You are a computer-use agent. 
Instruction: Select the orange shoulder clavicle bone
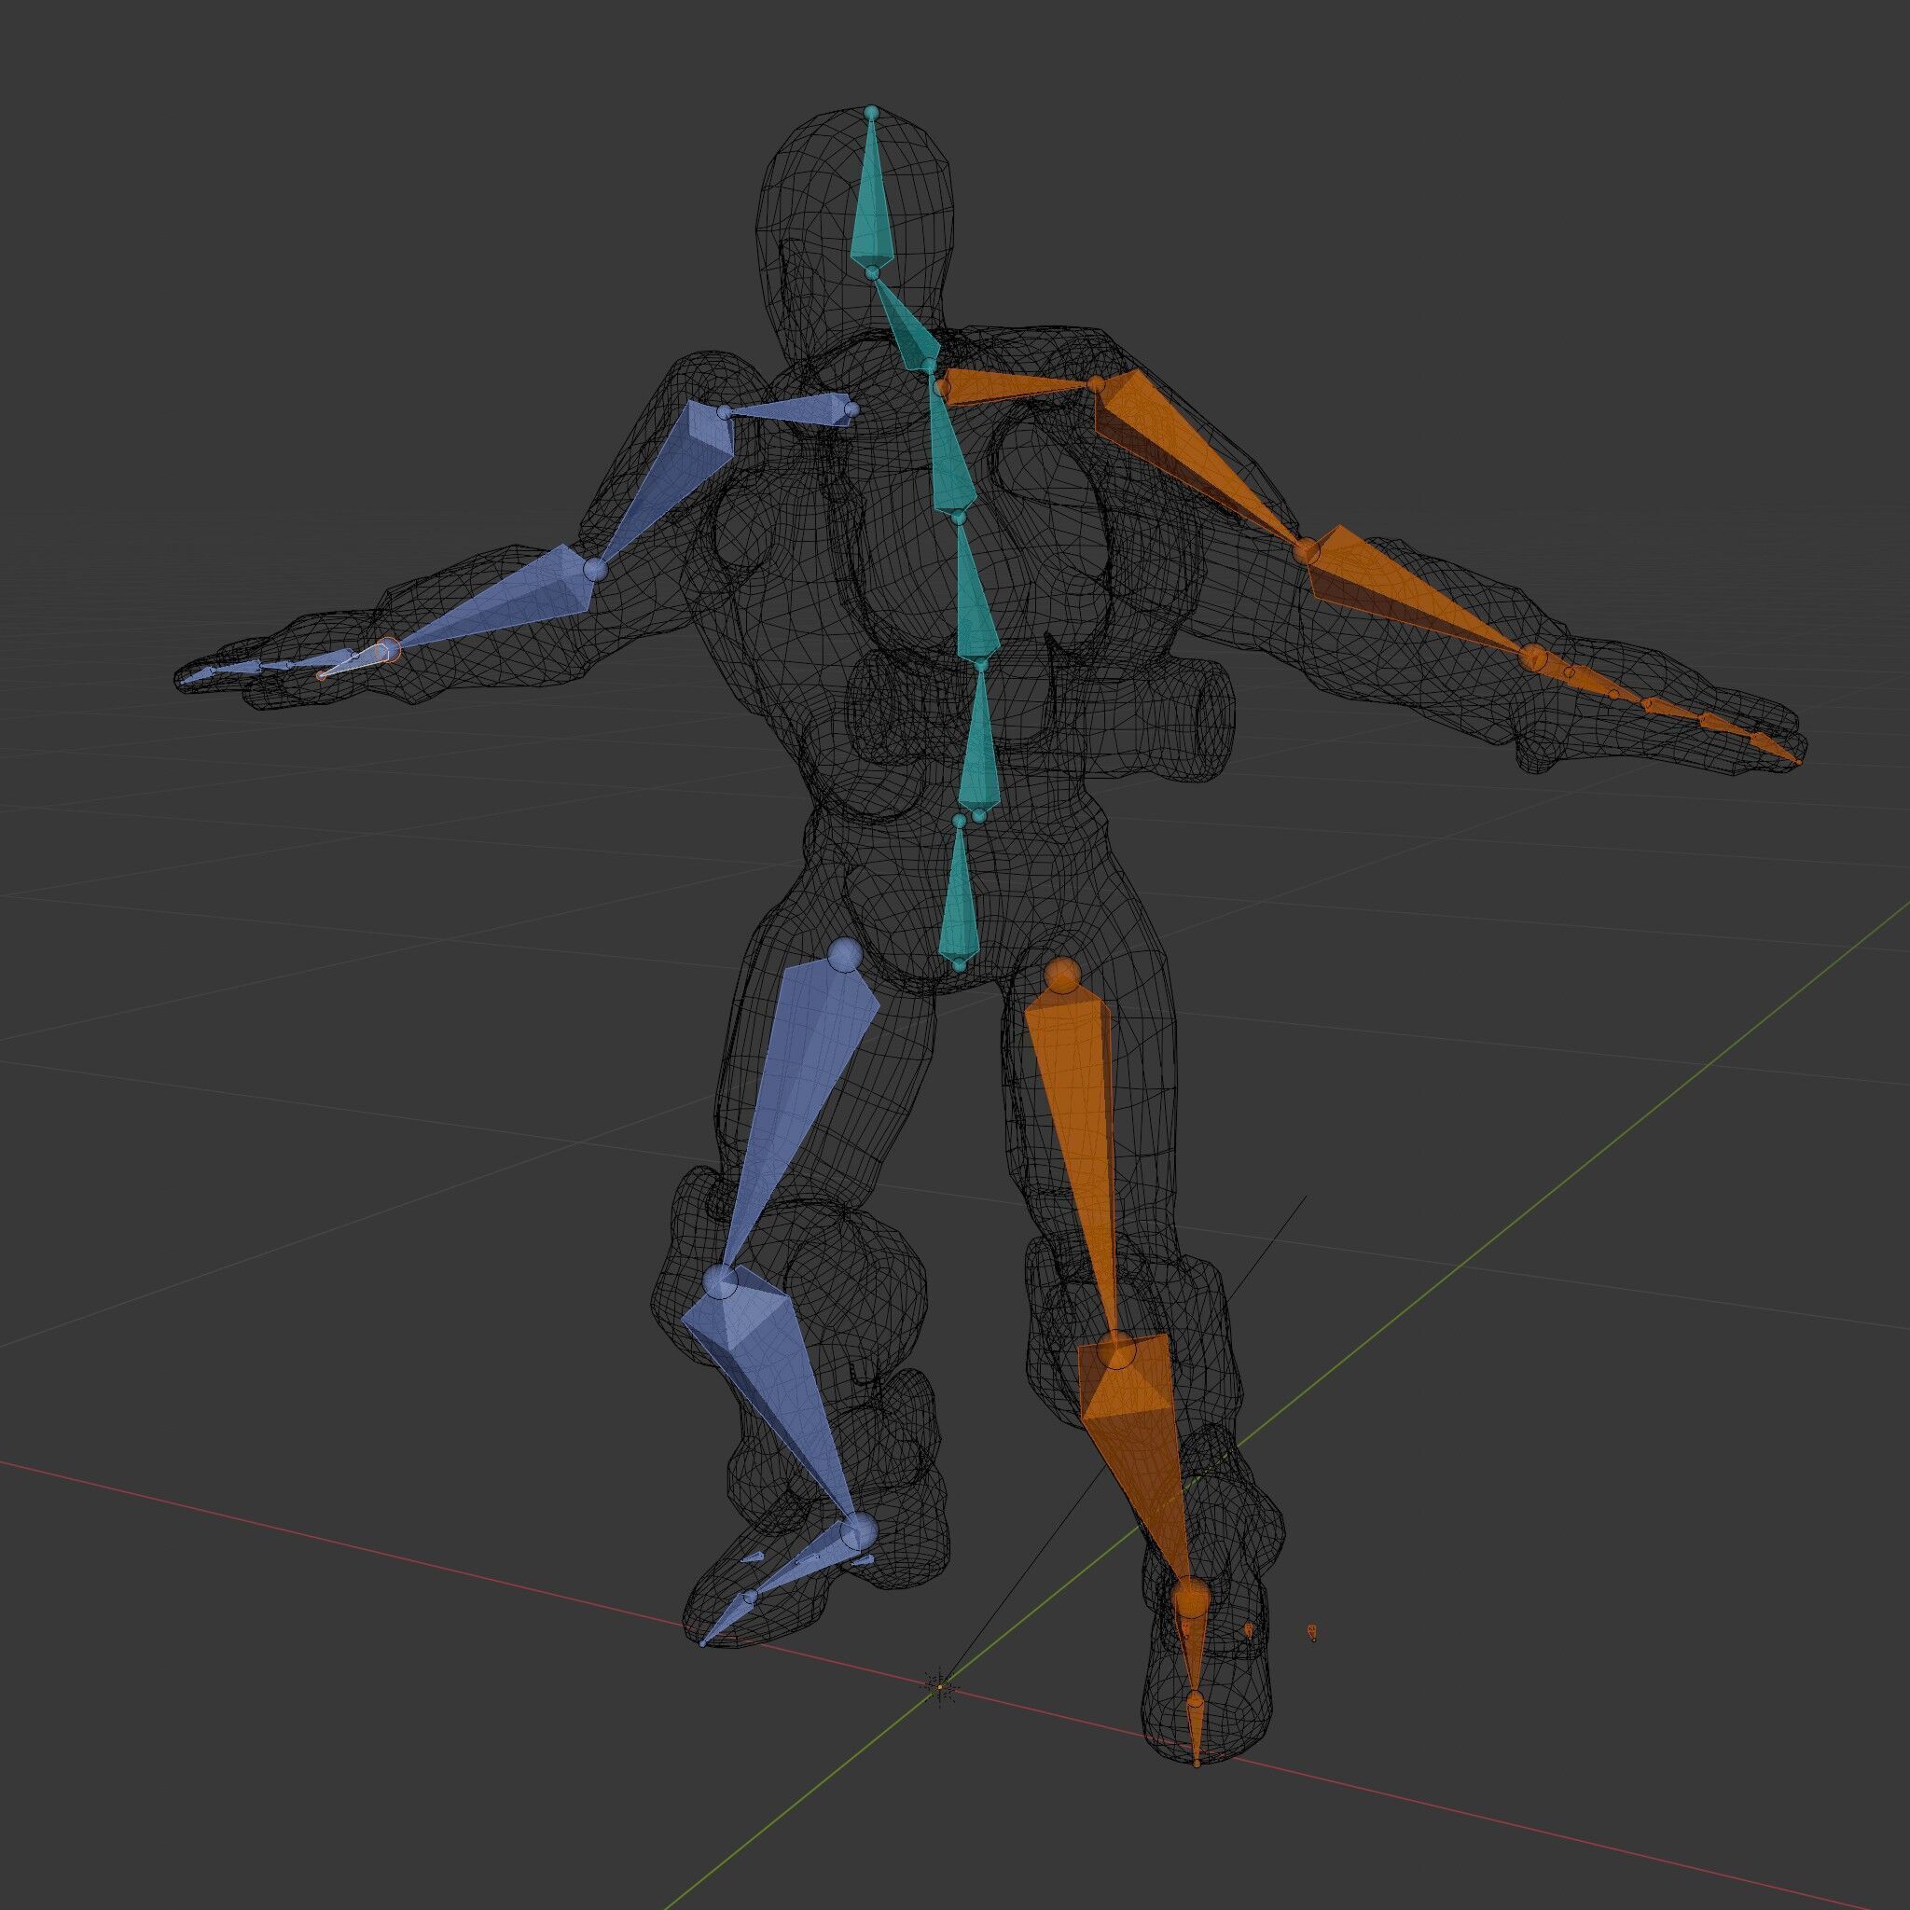coord(1018,385)
